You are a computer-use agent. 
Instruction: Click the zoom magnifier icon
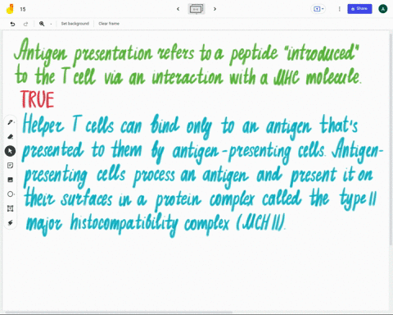tap(42, 24)
